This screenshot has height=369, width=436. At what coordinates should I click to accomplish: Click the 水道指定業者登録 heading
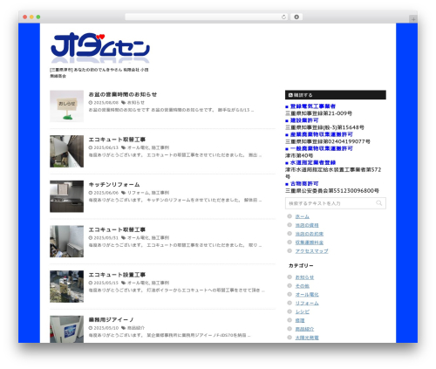coord(313,162)
